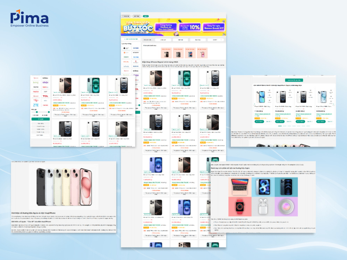Viewport: 347px width, 260px height.
Task: Select the Apple brand filter icon
Action: coord(126,48)
